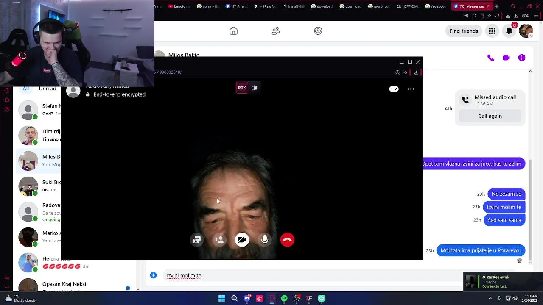The width and height of the screenshot is (543, 305).
Task: Show hidden system tray icons
Action: (x=490, y=298)
